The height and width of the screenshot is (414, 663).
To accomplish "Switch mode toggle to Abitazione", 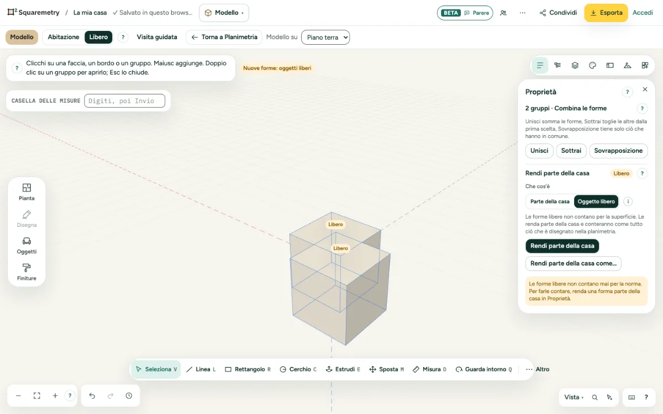I will (x=64, y=37).
